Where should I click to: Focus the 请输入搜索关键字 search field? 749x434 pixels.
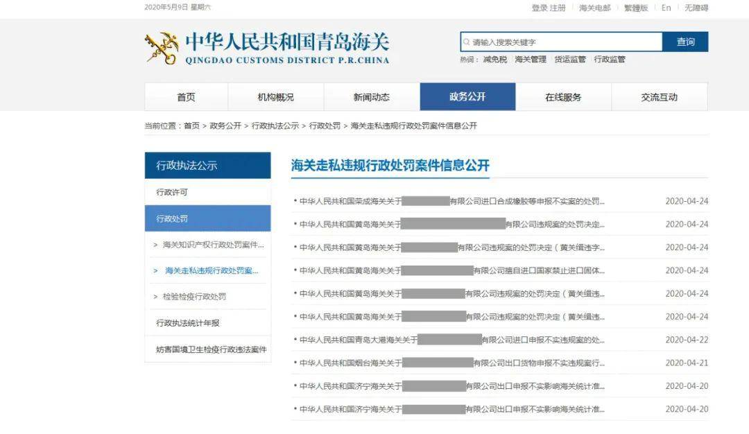[x=561, y=42]
